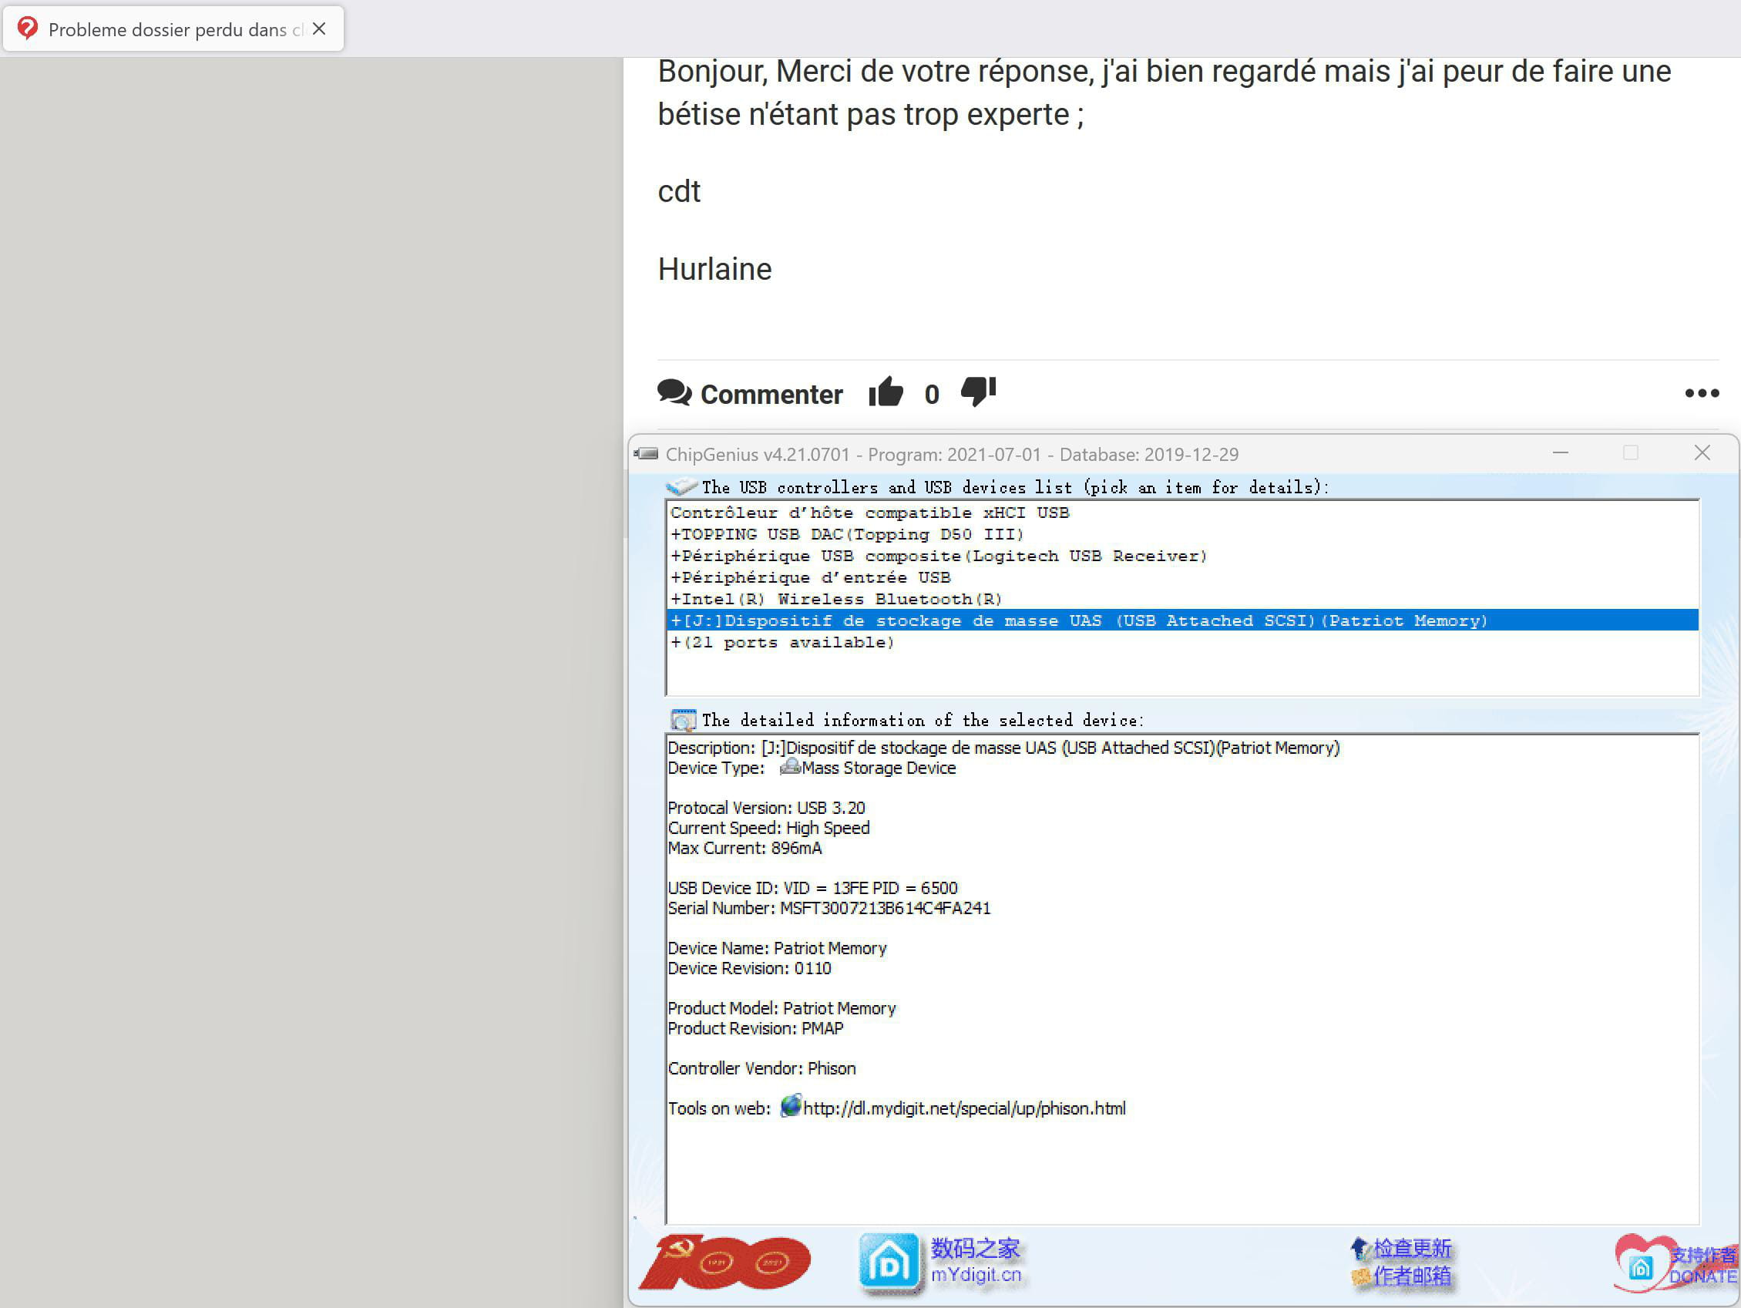Image resolution: width=1741 pixels, height=1308 pixels.
Task: Click the mYdigit house logo icon
Action: click(x=889, y=1263)
